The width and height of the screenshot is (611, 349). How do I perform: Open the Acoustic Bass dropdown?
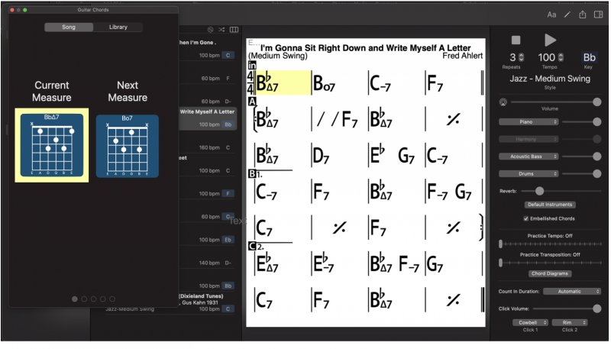click(529, 157)
